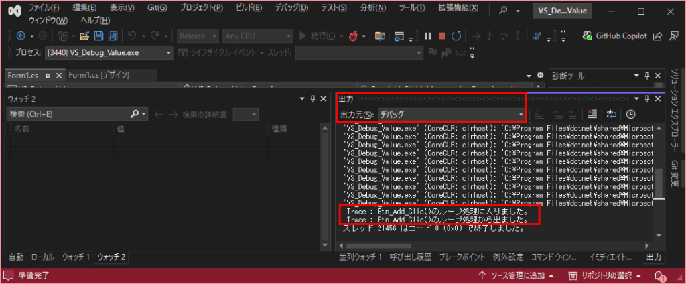The image size is (686, 284).
Task: Open the 拡張機能(X) menu
Action: [458, 7]
